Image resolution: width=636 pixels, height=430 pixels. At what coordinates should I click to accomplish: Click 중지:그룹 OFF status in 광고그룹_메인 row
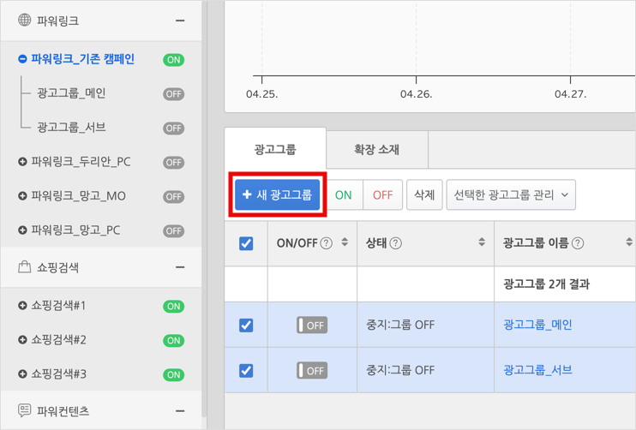pyautogui.click(x=400, y=325)
